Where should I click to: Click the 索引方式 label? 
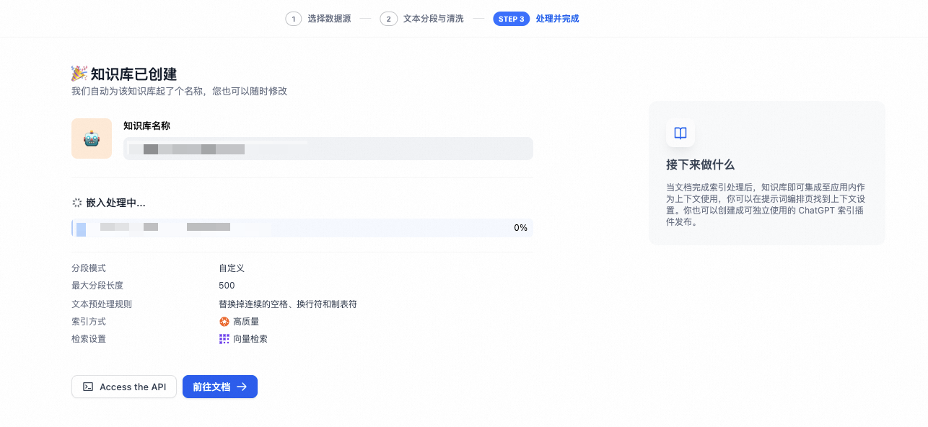coord(89,322)
